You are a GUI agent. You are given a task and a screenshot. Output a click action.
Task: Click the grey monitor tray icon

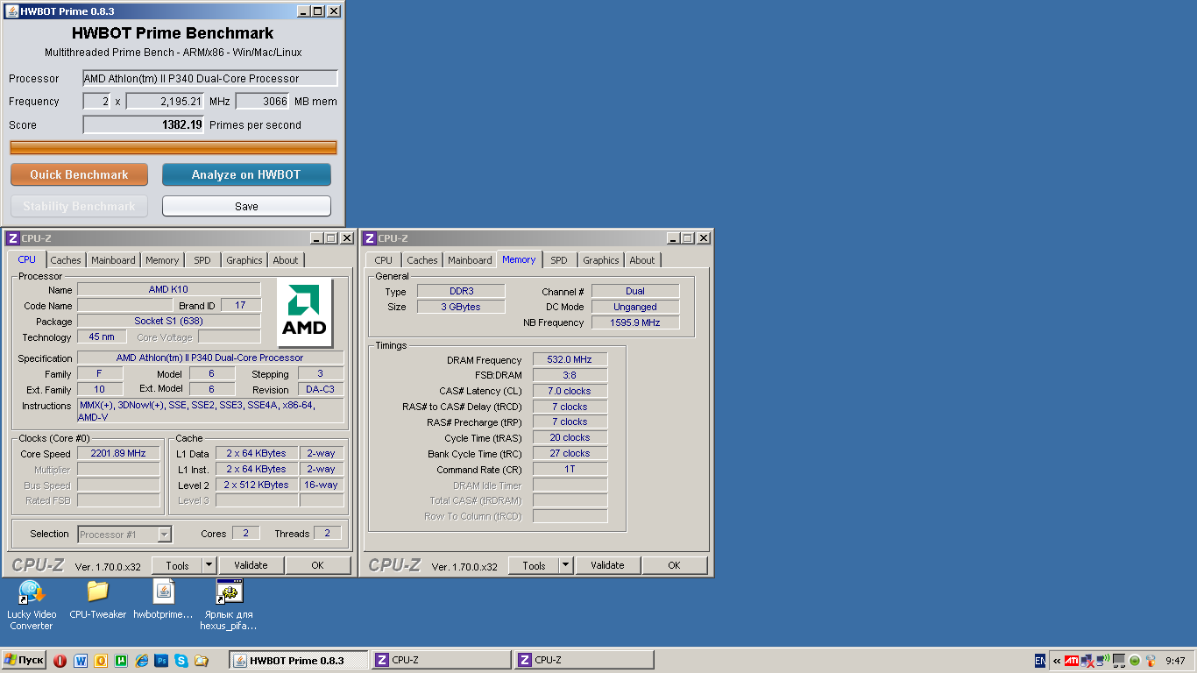1119,661
